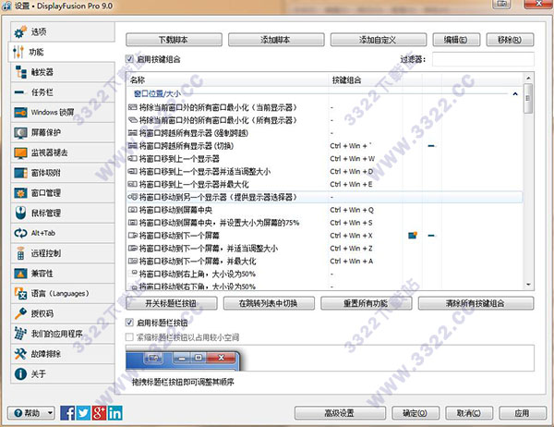Open 高级设置
This screenshot has width=554, height=427.
pyautogui.click(x=340, y=413)
